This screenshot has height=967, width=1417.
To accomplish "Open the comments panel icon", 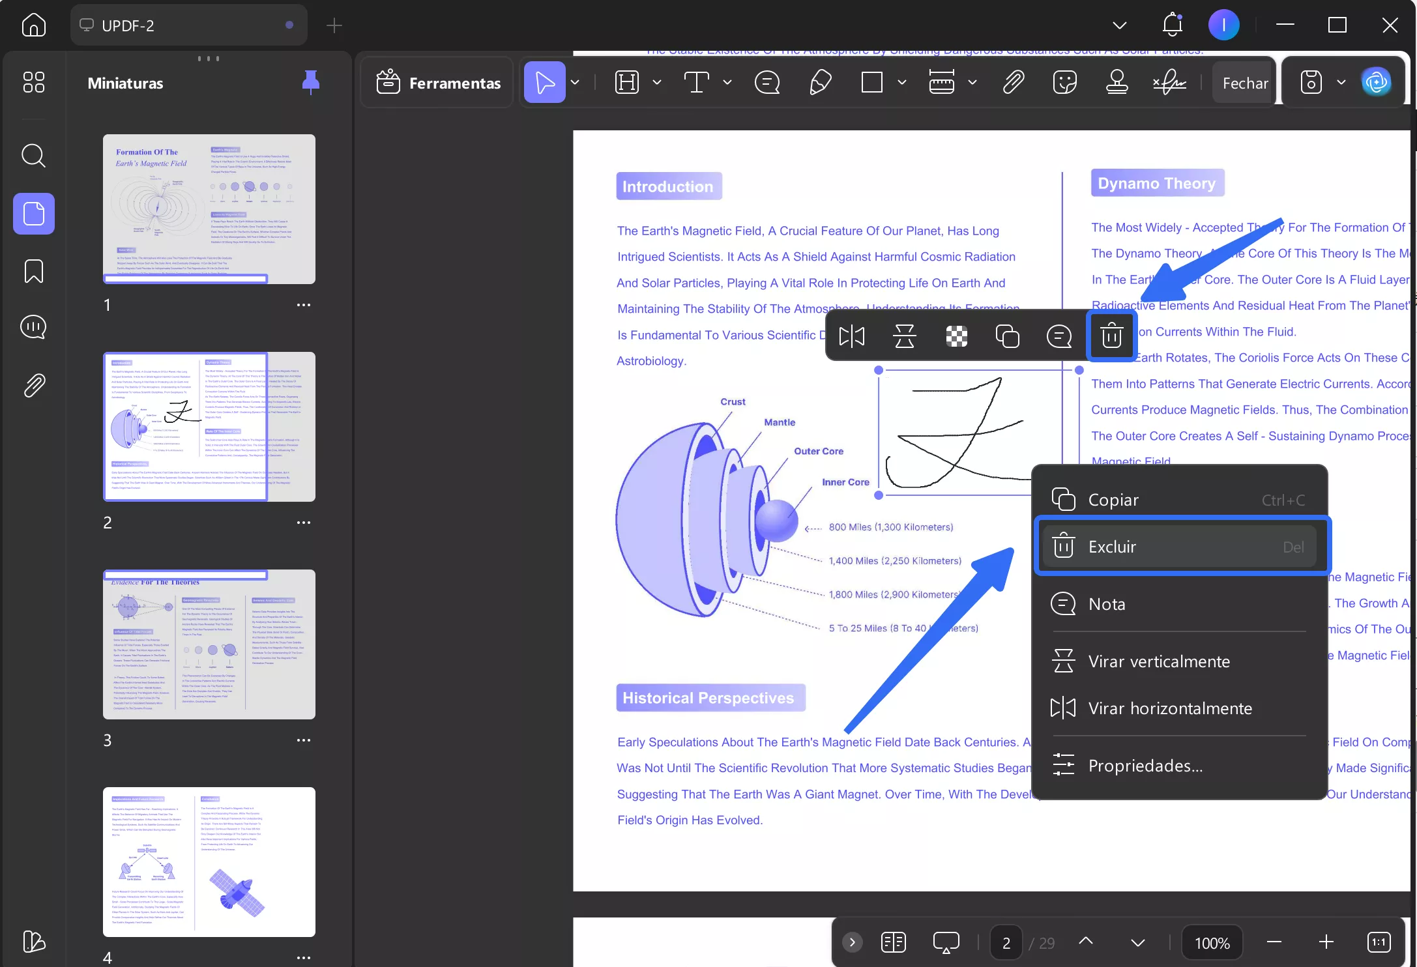I will tap(33, 327).
